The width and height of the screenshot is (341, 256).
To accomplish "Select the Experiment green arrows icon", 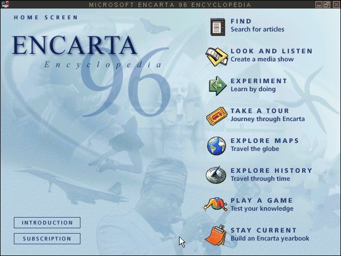I will [217, 85].
